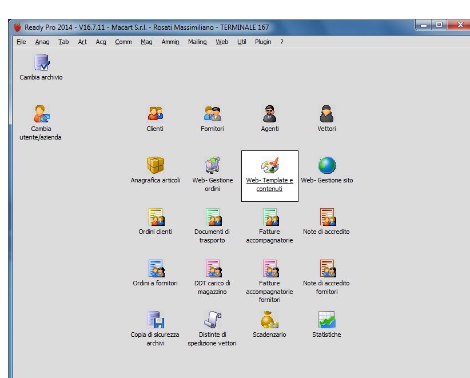Open the Vettori carriers icon

click(x=326, y=114)
